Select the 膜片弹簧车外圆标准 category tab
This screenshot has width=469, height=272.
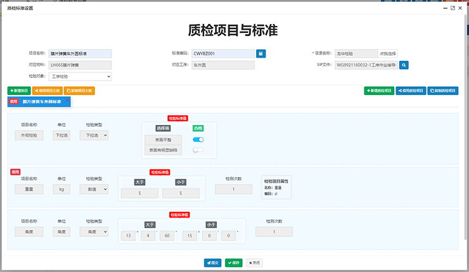[42, 101]
